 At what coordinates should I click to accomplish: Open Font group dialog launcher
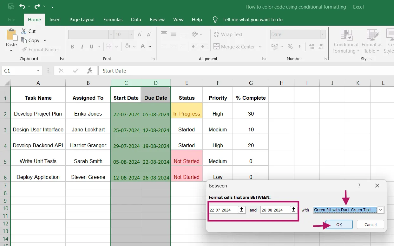pyautogui.click(x=153, y=59)
